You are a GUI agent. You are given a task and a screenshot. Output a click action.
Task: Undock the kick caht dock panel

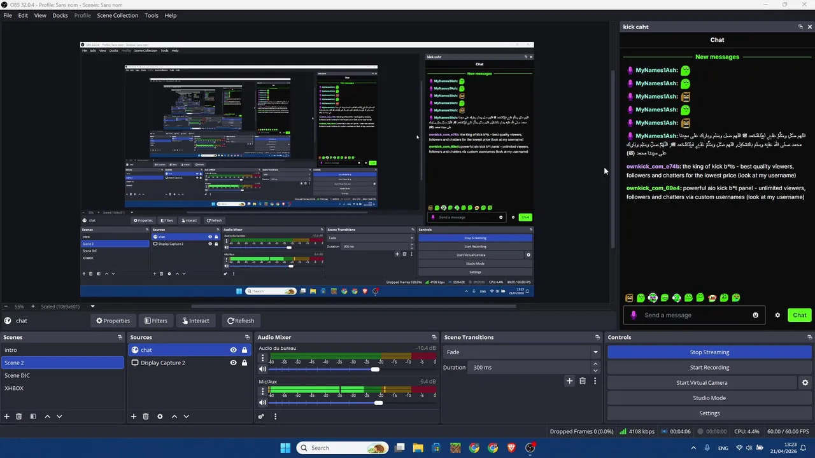coord(800,27)
